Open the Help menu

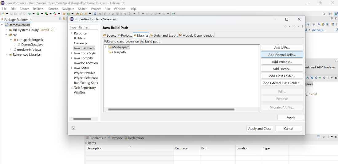(132, 9)
